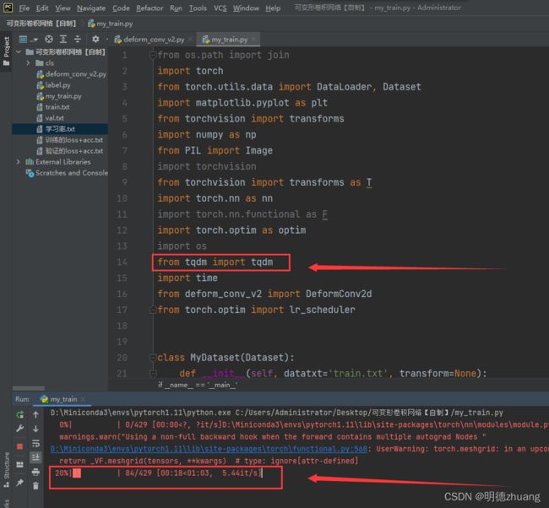
Task: Stop the running process
Action: [x=20, y=446]
